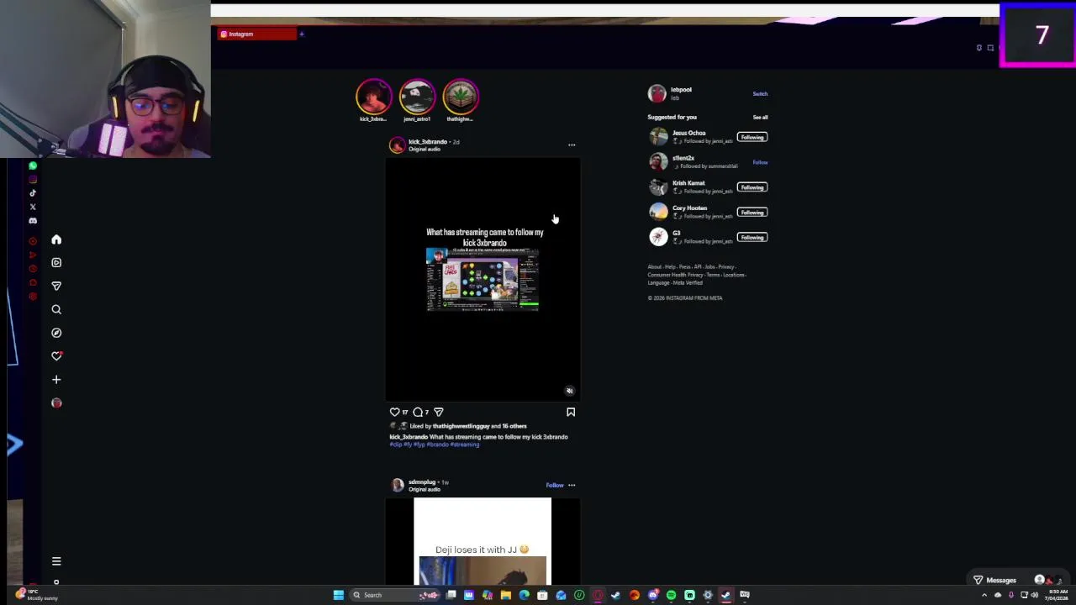Open kick_3xbrando username on post header
Viewport: 1076px width, 605px height.
(427, 142)
